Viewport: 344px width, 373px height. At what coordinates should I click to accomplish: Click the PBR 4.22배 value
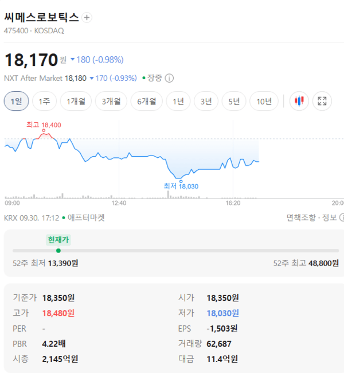pyautogui.click(x=54, y=344)
